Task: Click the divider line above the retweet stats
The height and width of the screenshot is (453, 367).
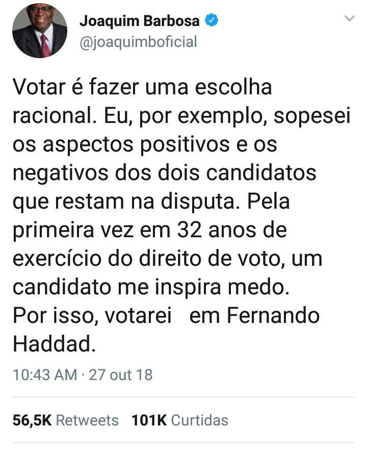Action: pyautogui.click(x=183, y=396)
